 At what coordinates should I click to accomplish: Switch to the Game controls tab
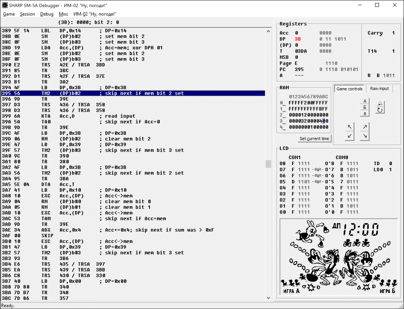pos(349,89)
